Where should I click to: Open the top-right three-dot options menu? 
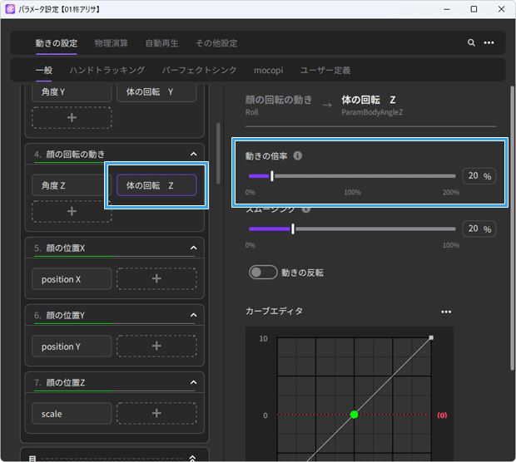(x=489, y=42)
